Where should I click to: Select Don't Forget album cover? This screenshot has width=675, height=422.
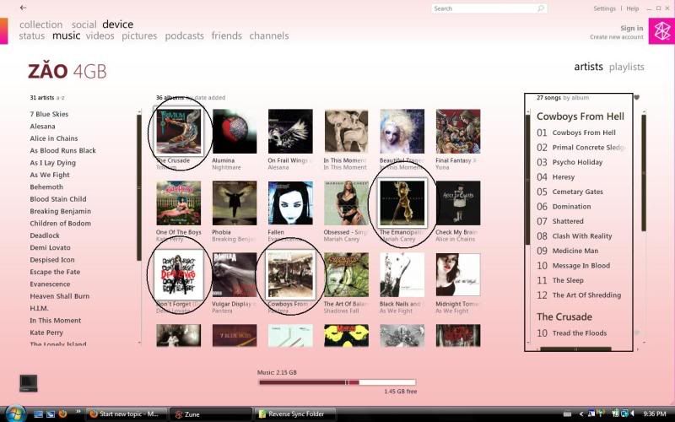pos(179,275)
